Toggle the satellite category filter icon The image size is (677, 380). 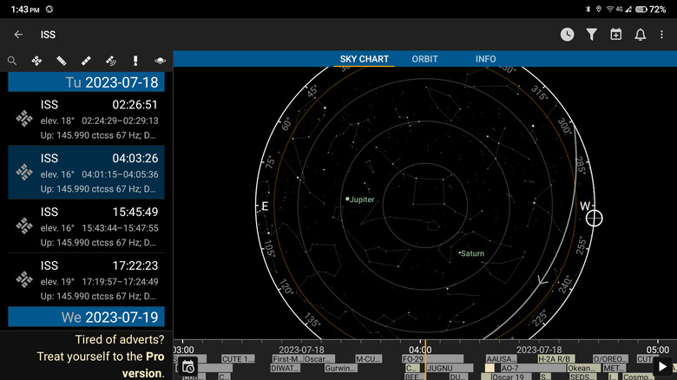point(36,61)
